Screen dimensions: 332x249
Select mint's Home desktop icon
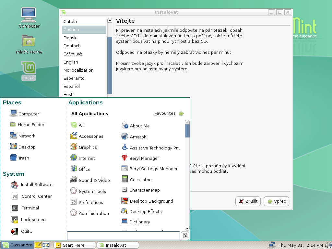[x=29, y=44]
